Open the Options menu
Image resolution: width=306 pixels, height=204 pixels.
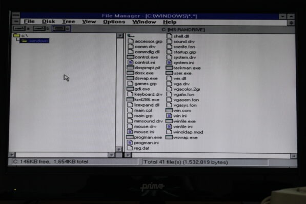[114, 22]
